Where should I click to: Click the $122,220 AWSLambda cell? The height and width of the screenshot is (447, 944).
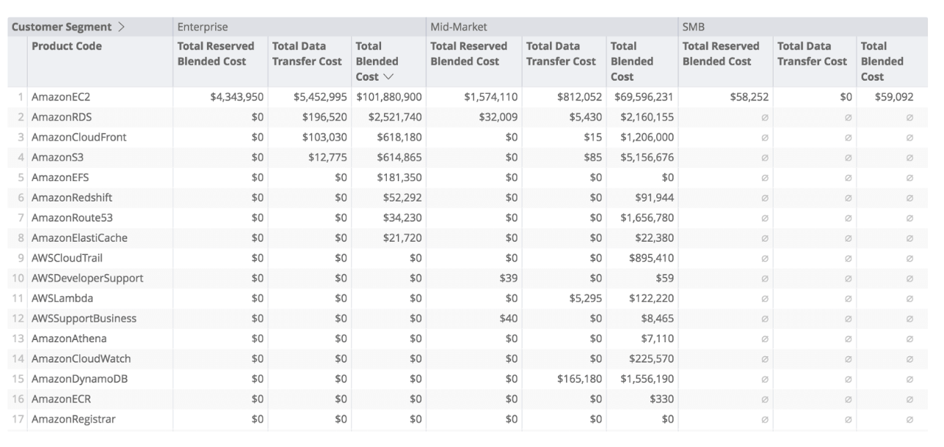point(652,298)
